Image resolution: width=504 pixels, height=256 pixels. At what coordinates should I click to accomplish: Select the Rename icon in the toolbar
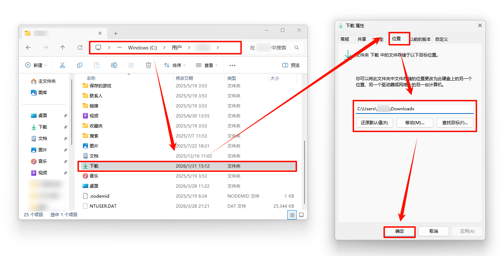point(114,65)
